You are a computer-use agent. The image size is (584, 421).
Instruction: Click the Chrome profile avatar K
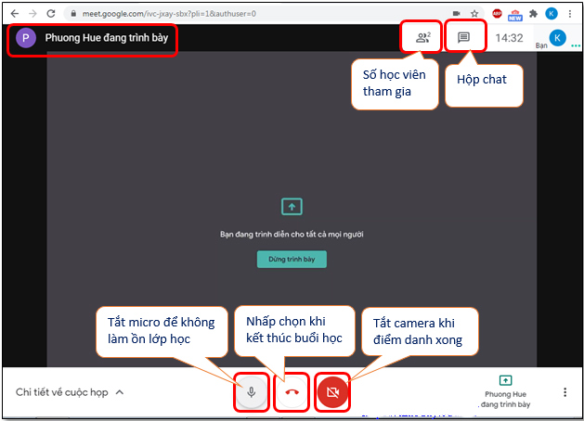point(552,14)
